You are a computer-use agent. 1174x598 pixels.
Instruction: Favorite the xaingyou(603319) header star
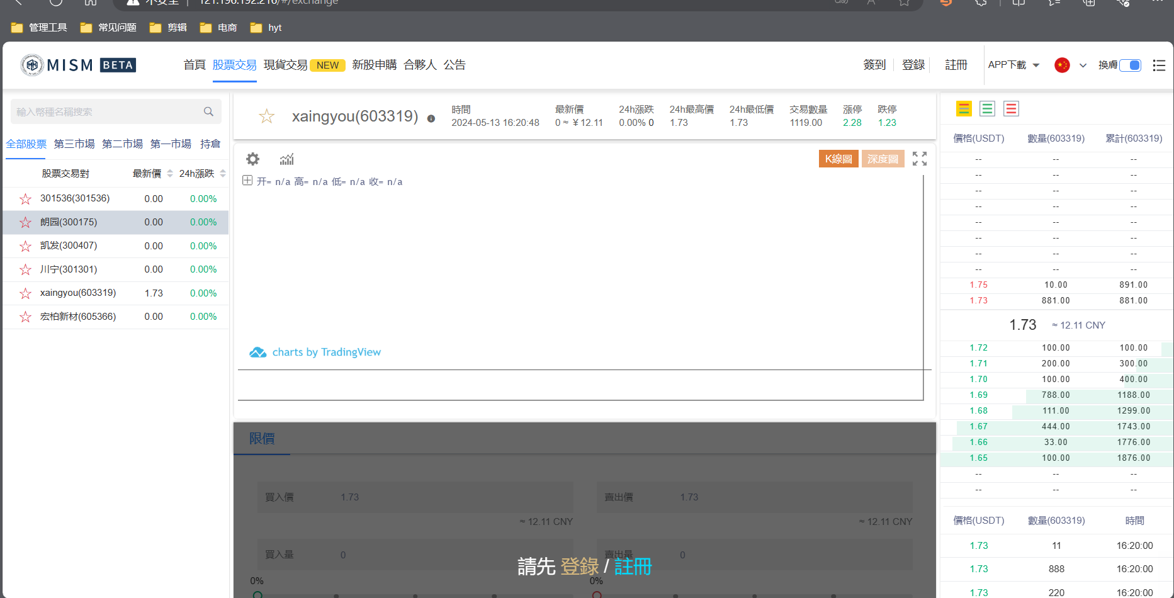(267, 116)
